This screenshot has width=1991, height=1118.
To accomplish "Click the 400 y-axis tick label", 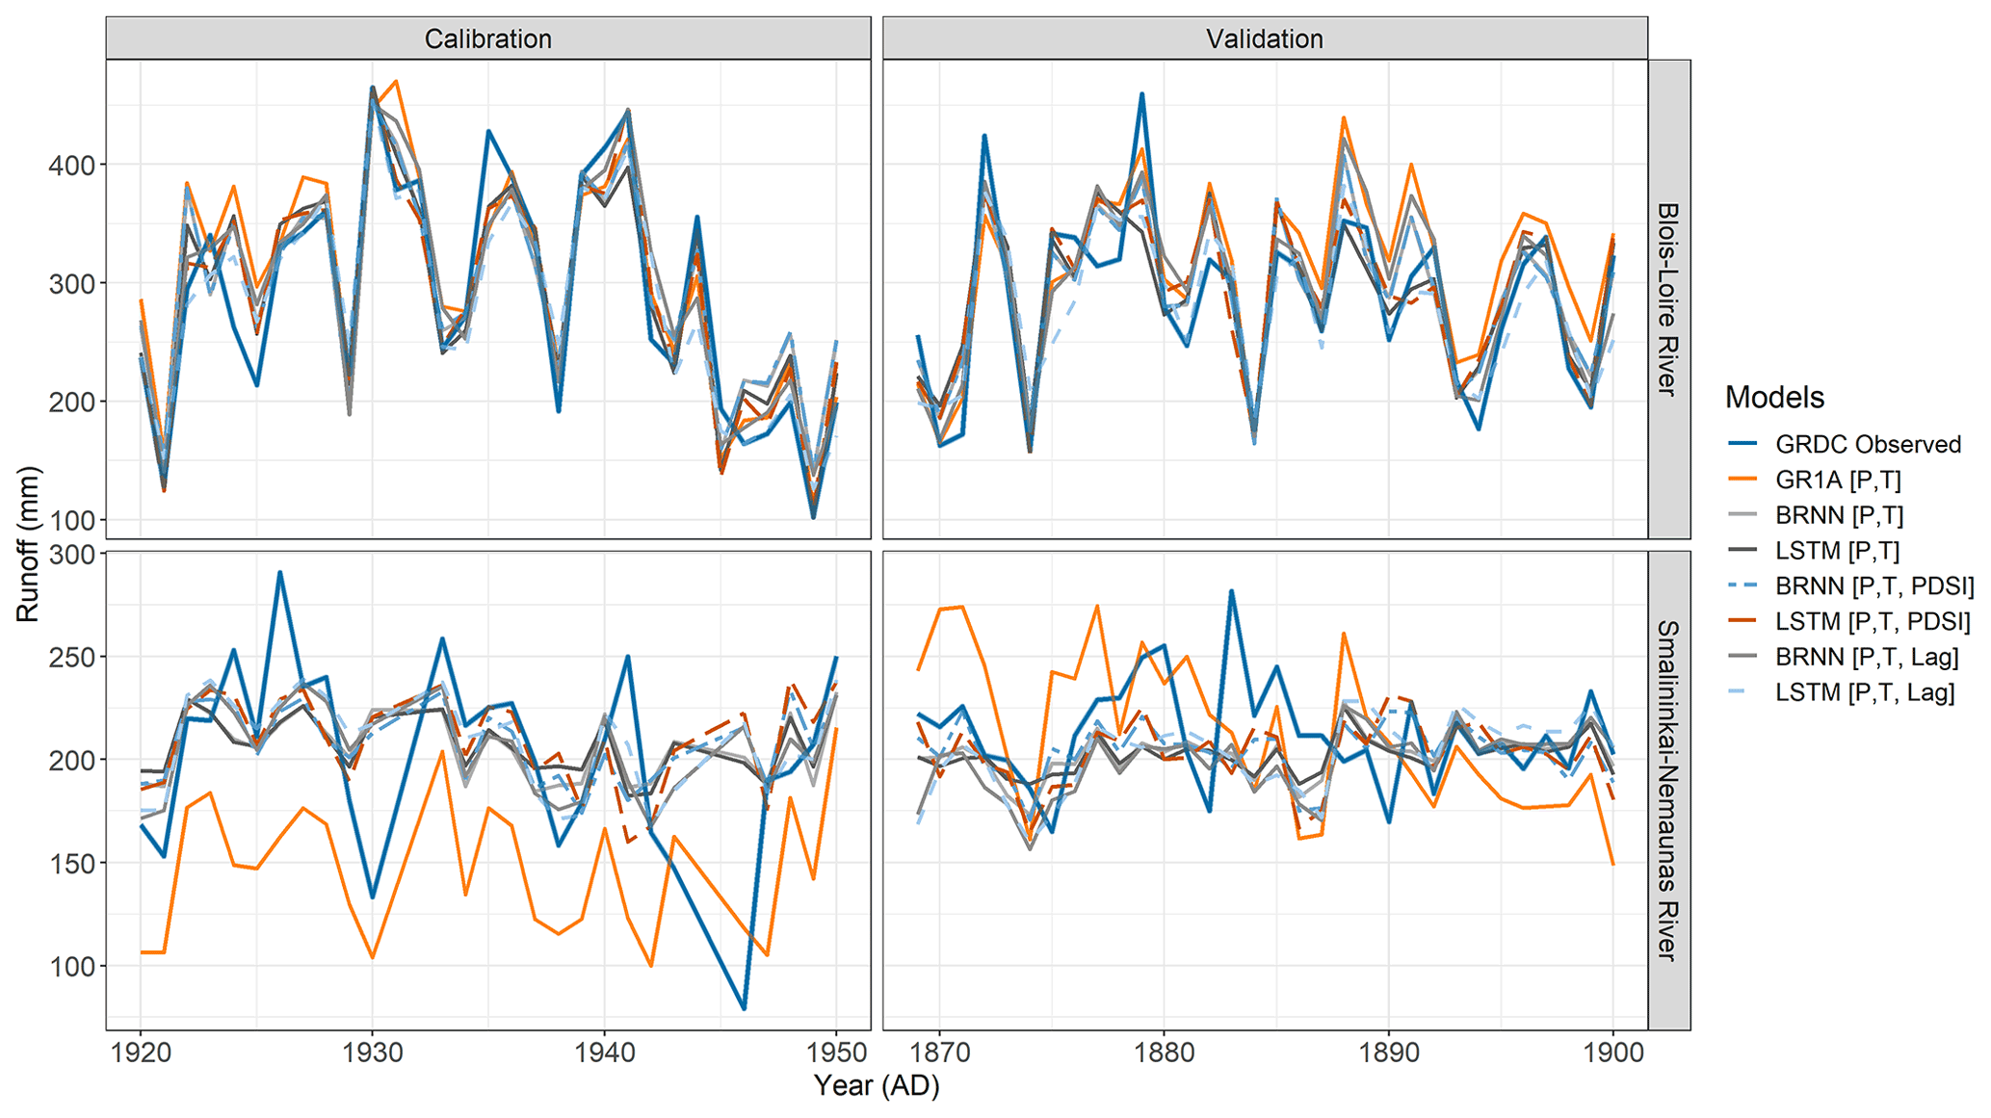I will click(72, 166).
